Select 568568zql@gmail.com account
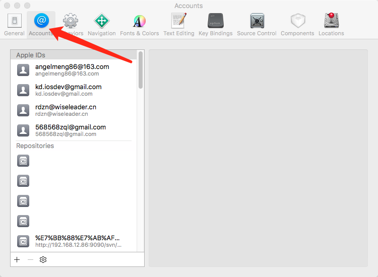Image resolution: width=378 pixels, height=277 pixels. pyautogui.click(x=74, y=130)
